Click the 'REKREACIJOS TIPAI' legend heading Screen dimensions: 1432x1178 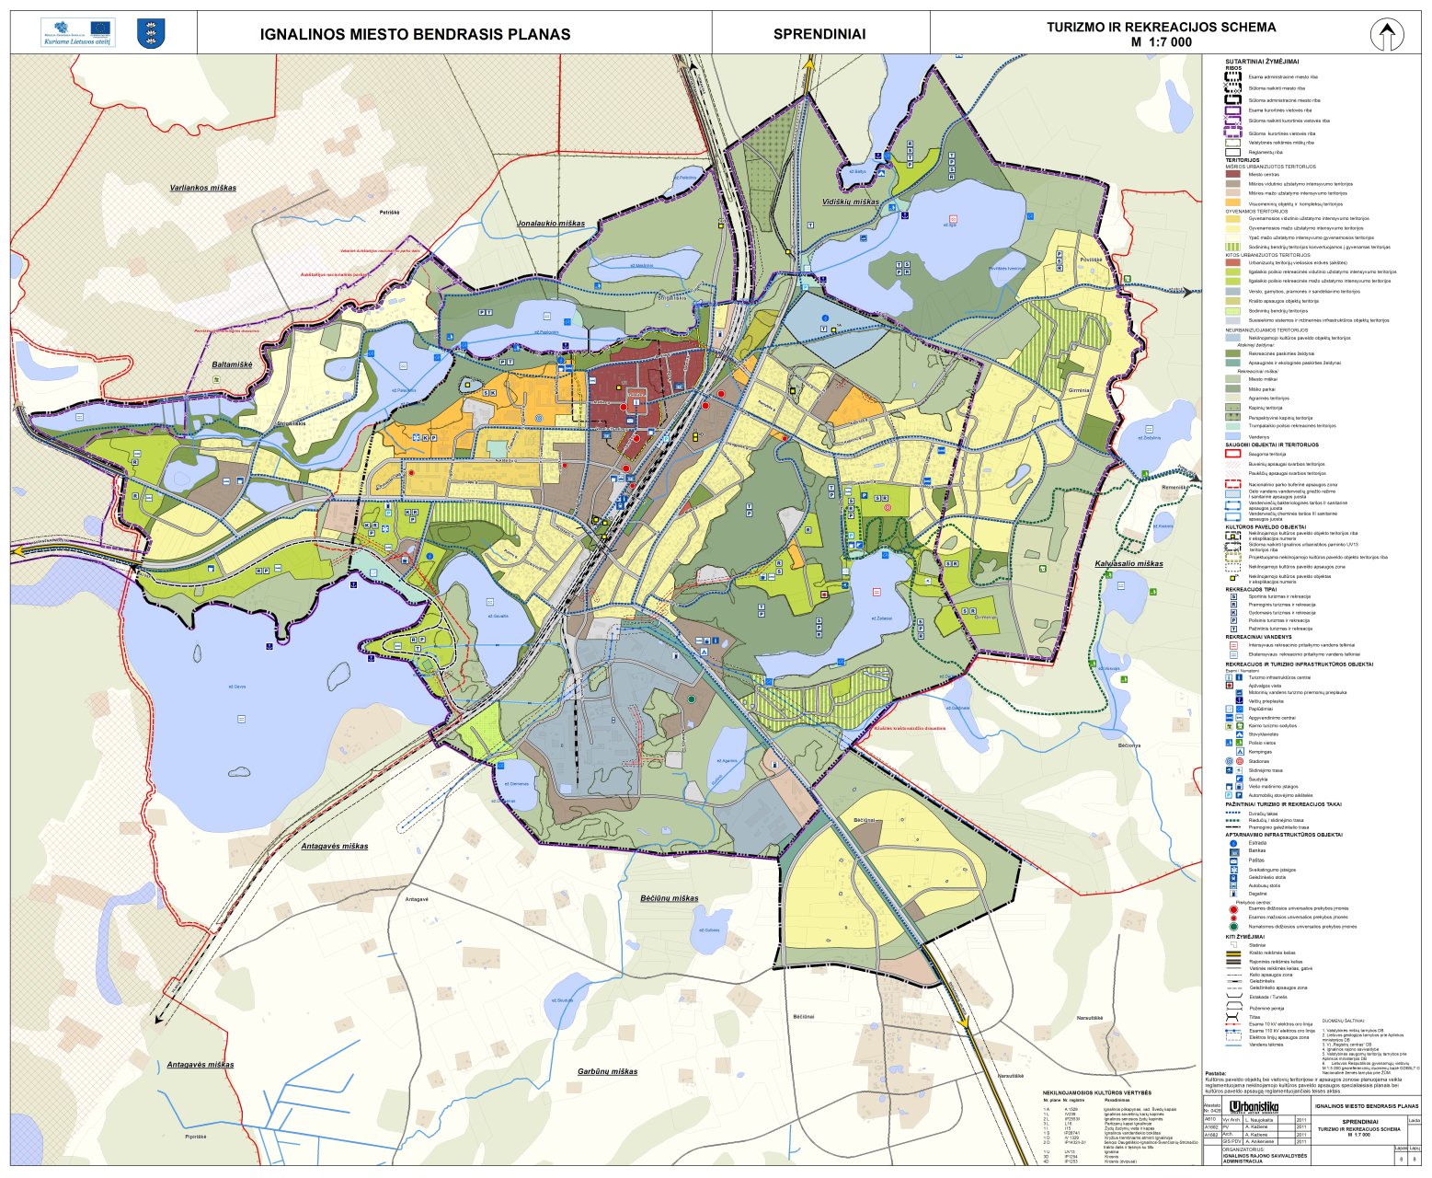click(1250, 589)
